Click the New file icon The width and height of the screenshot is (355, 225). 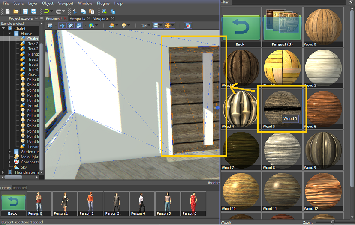[x=8, y=11]
